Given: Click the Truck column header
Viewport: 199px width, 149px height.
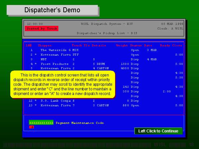Looking at the screenshot, I should pyautogui.click(x=77, y=45).
